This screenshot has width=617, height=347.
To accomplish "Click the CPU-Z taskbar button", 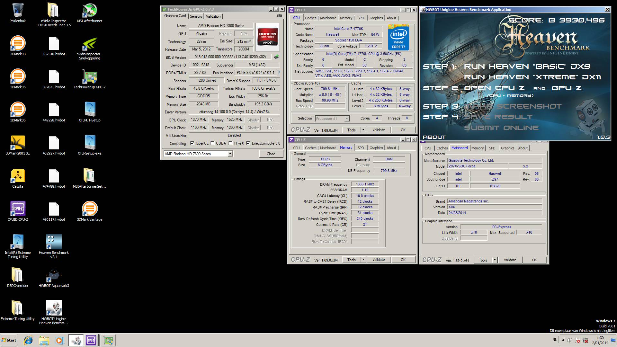I will (91, 340).
